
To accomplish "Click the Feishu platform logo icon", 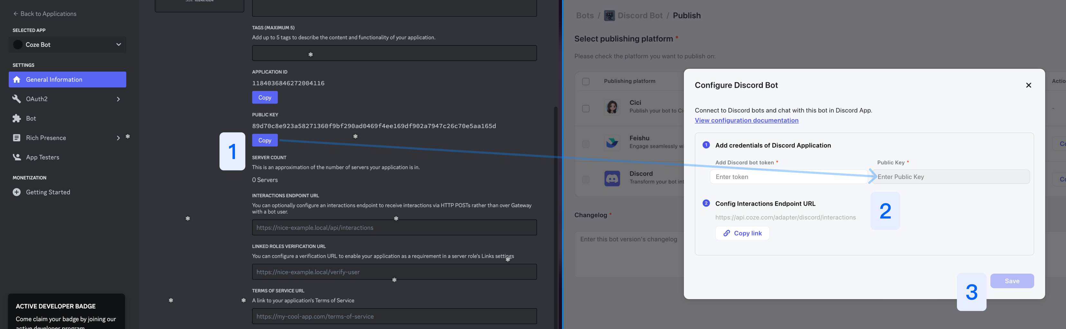I will [612, 143].
